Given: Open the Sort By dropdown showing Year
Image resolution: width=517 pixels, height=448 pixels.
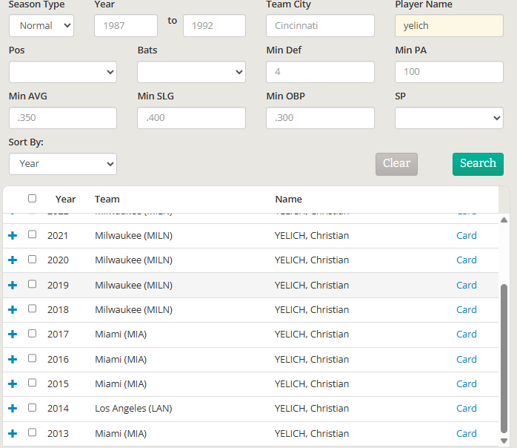Looking at the screenshot, I should (63, 164).
